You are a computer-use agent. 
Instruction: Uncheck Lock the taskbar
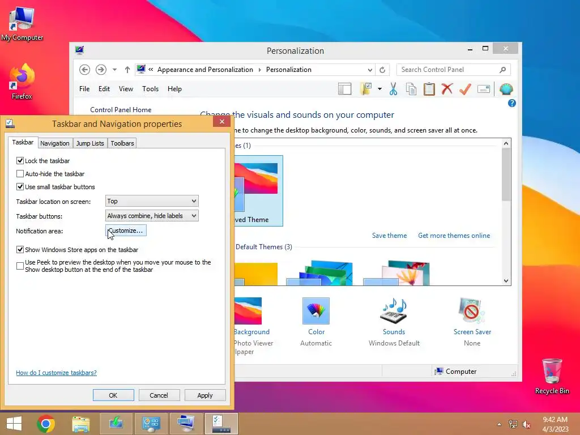[20, 160]
